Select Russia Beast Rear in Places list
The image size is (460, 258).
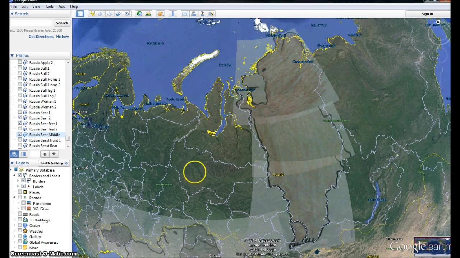[x=43, y=146]
